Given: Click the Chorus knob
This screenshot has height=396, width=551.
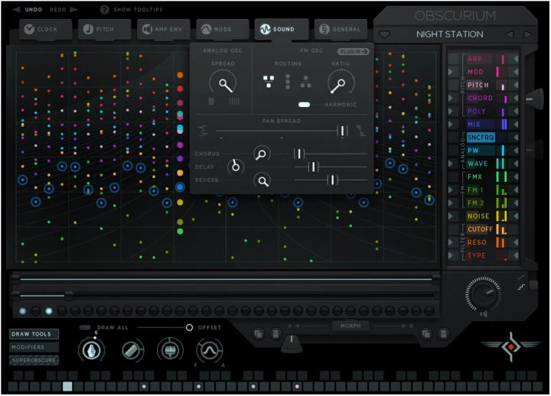Looking at the screenshot, I should pyautogui.click(x=262, y=154).
